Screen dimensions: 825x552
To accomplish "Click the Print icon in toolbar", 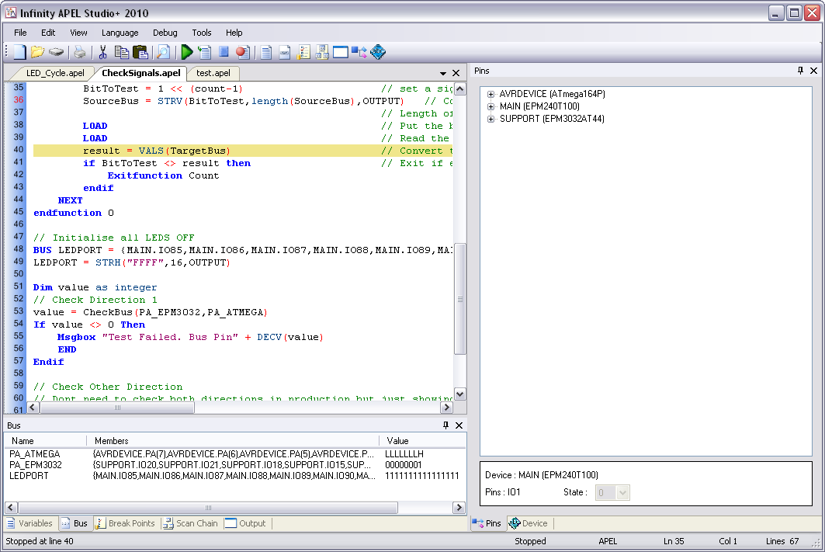I will click(x=79, y=53).
